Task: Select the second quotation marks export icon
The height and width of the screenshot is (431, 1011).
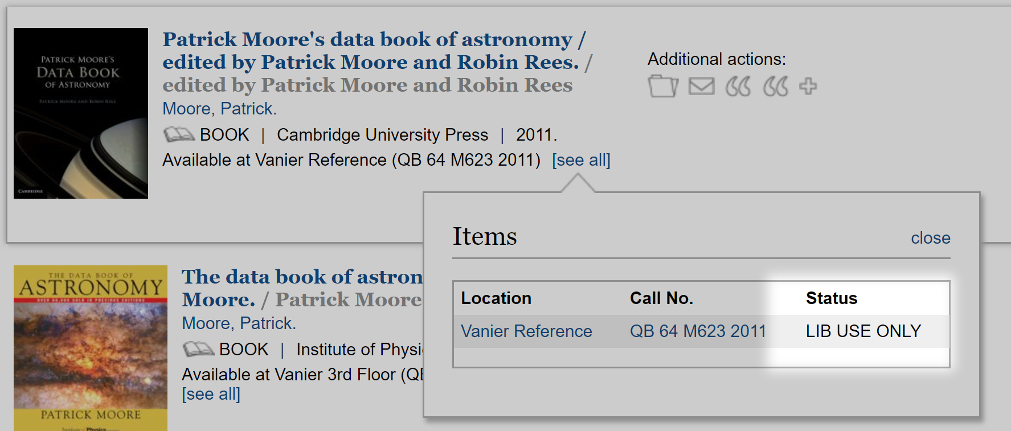Action: coord(775,86)
